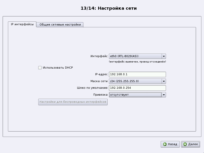Switch to the IP интерфейсы tab
Image resolution: width=204 pixels, height=153 pixels.
coord(22,24)
